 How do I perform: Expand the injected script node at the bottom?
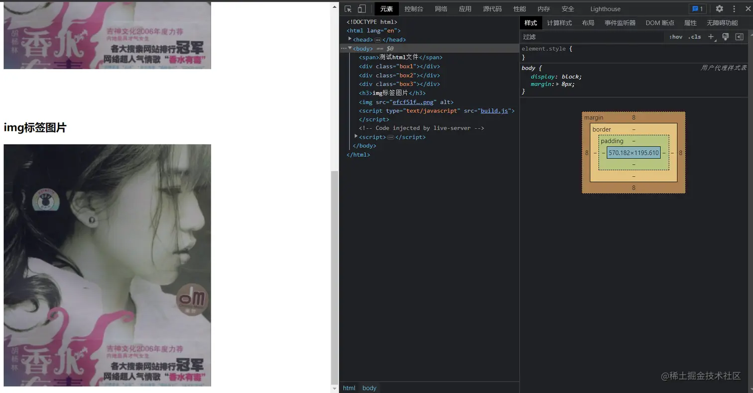[356, 136]
